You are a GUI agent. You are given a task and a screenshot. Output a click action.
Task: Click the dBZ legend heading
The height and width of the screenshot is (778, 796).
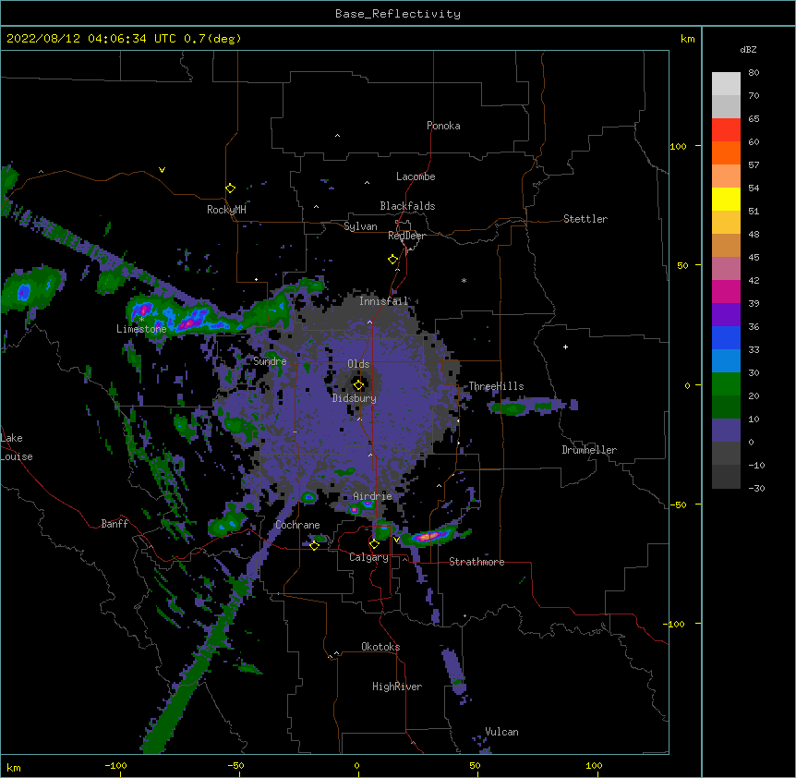[x=748, y=50]
